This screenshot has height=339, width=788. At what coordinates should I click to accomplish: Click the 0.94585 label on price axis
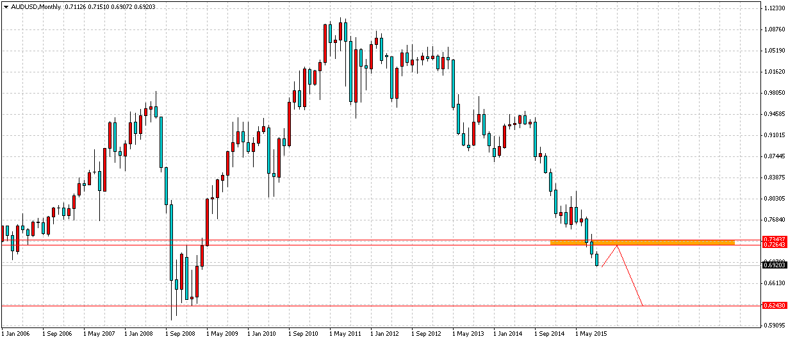tap(773, 115)
